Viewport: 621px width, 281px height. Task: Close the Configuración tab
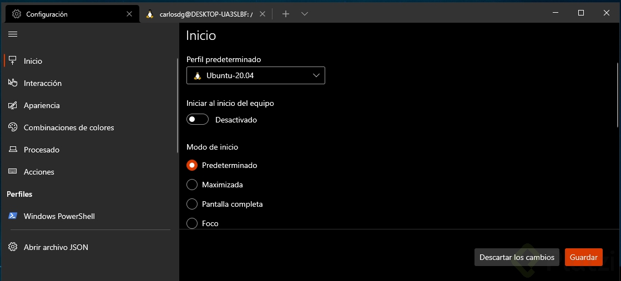pos(130,14)
